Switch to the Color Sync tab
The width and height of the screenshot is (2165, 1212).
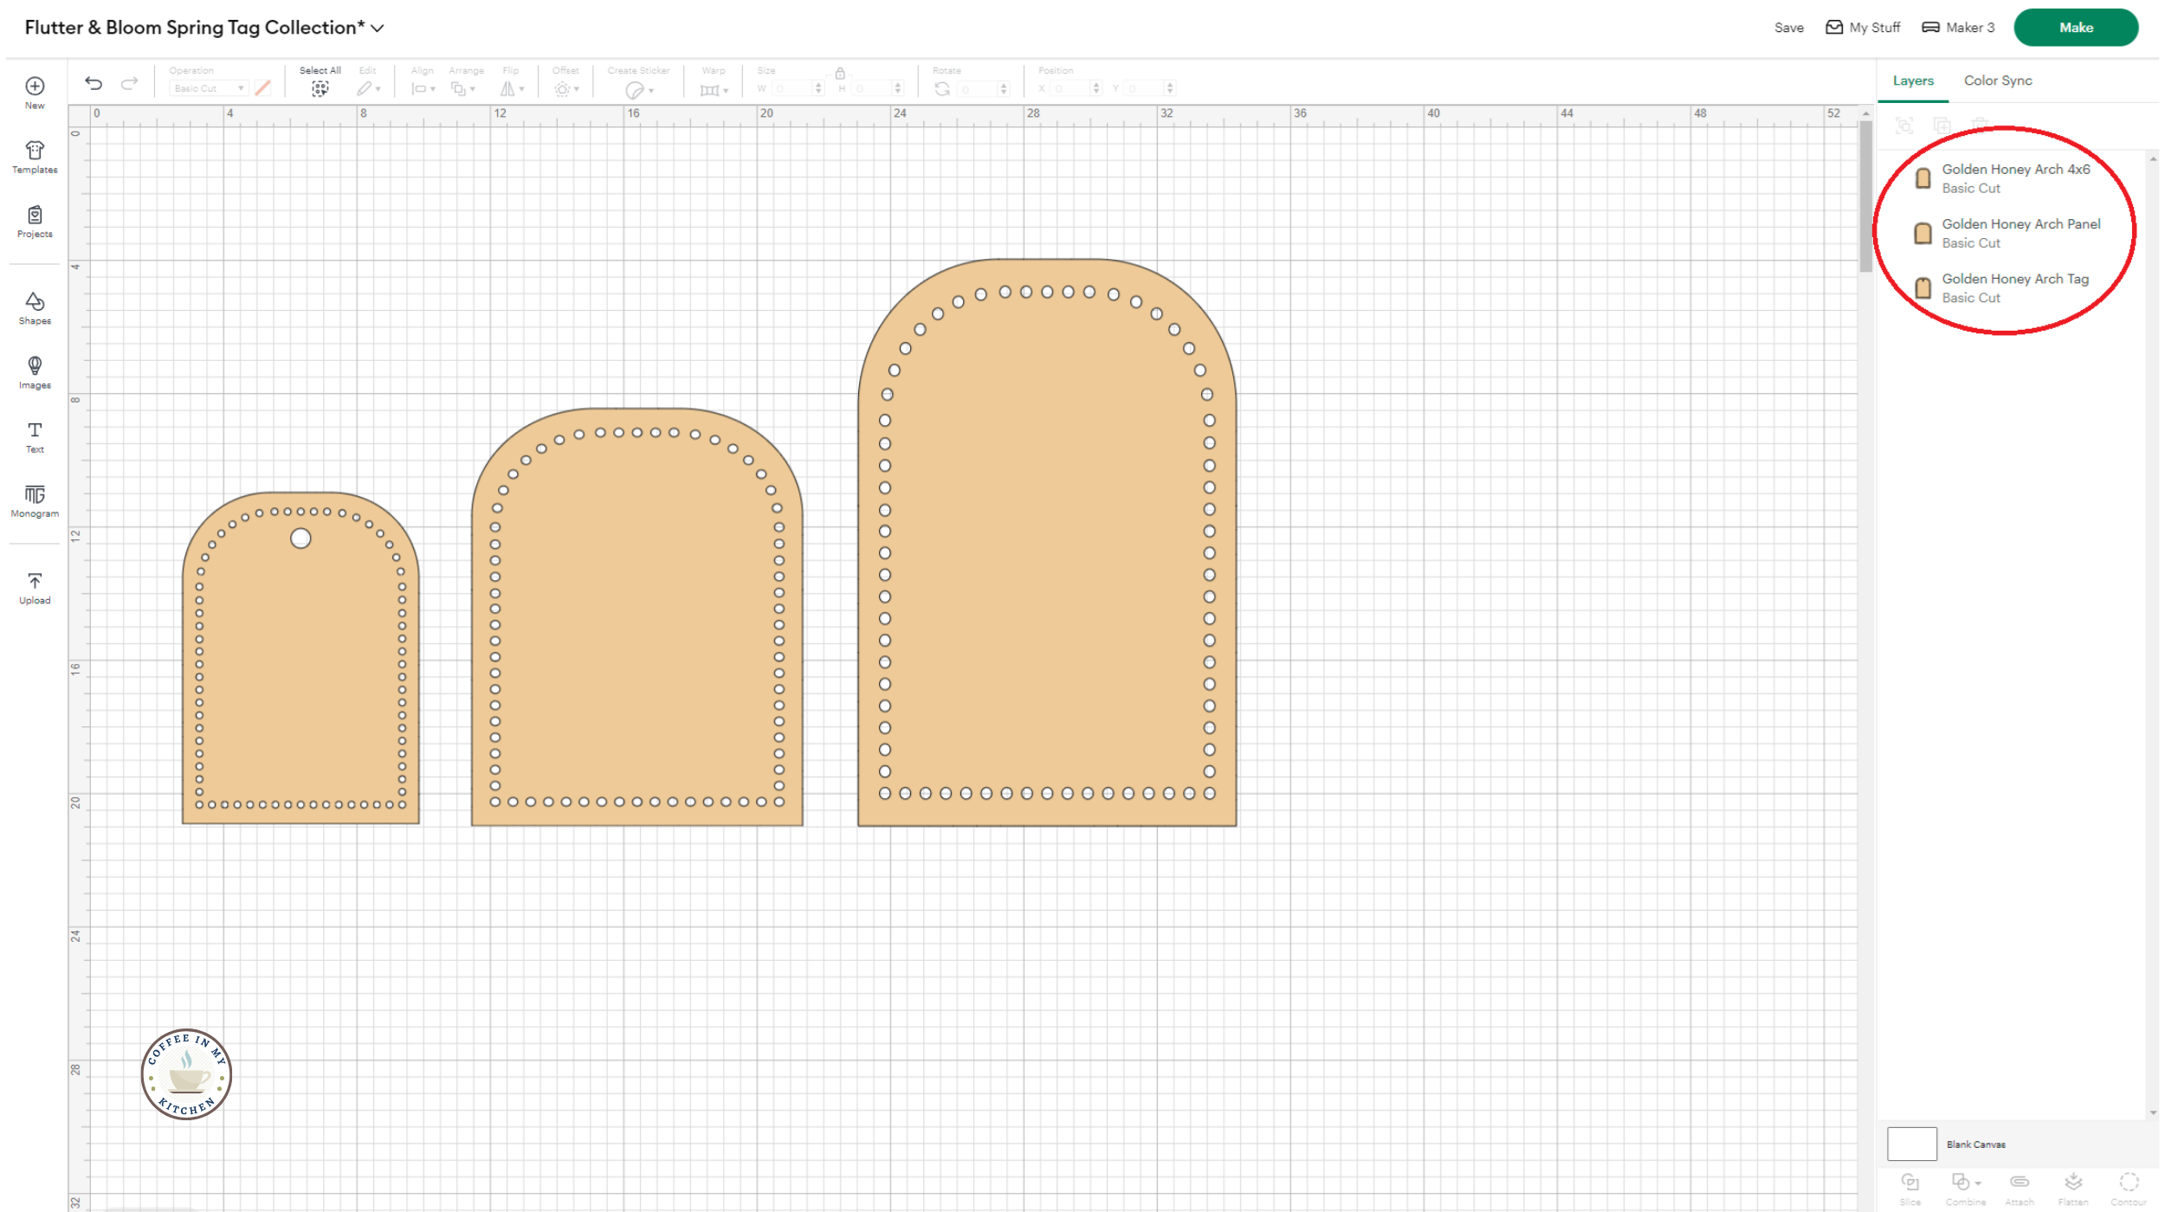point(1997,81)
